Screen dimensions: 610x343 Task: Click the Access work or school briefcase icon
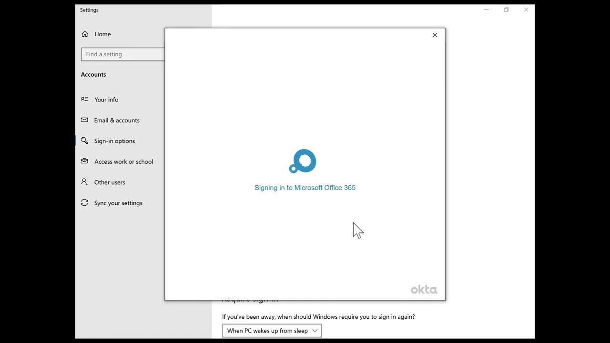(x=84, y=161)
